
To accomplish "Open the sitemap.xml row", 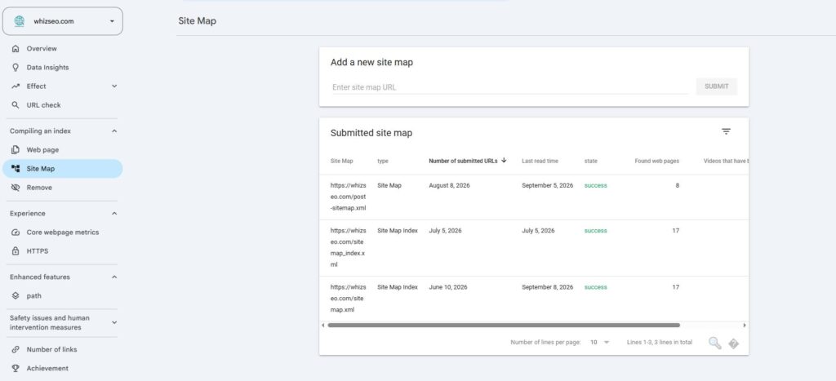I will [534, 299].
